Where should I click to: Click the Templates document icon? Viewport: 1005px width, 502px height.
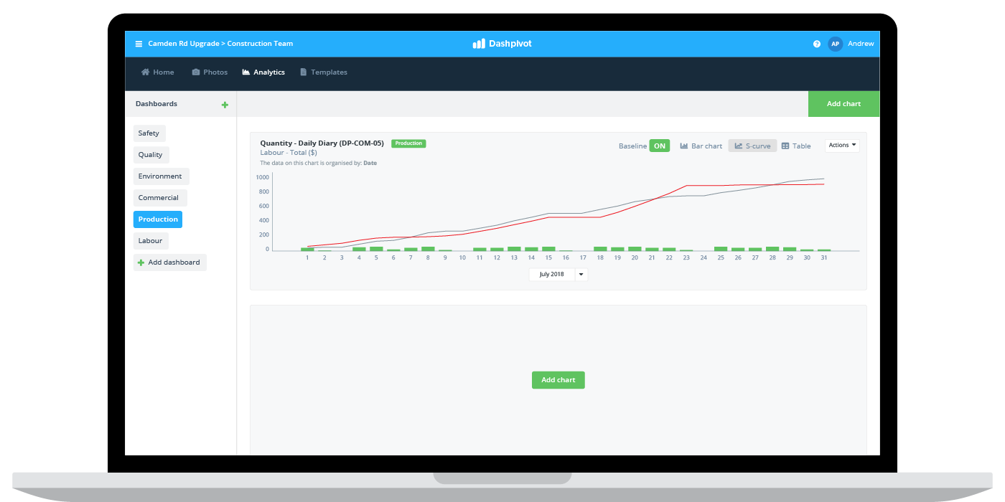pos(303,72)
